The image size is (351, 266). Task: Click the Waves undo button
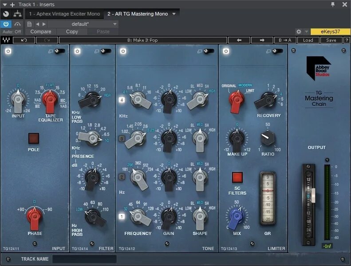tap(24, 40)
